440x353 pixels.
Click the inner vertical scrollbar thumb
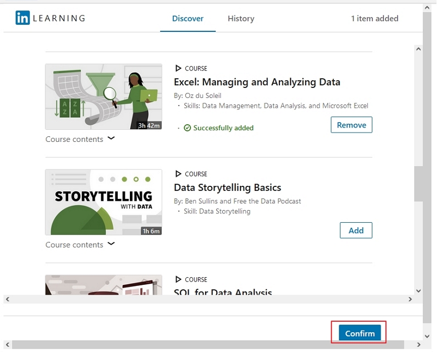click(419, 184)
